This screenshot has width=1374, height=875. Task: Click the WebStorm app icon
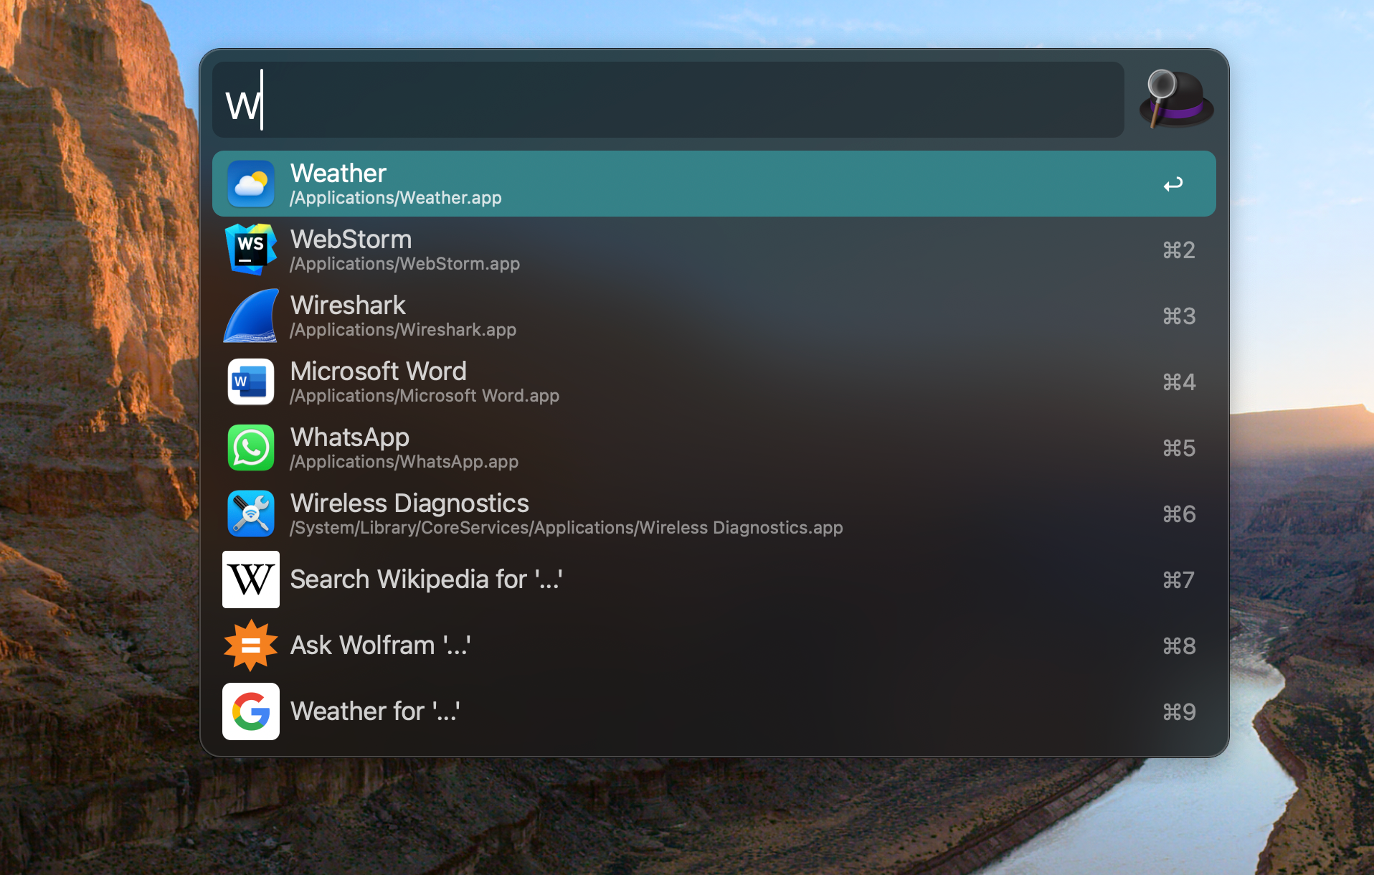[251, 249]
